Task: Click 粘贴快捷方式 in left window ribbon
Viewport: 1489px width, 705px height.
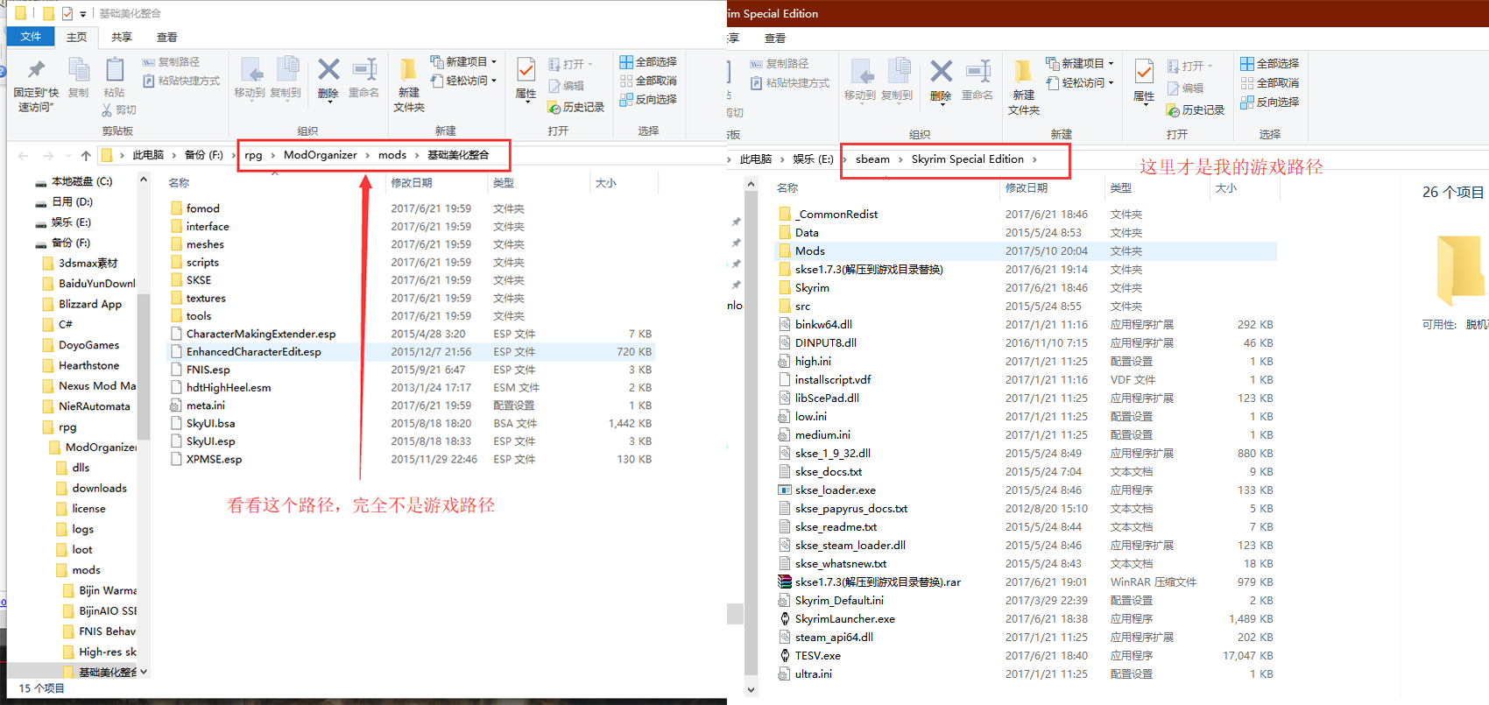Action: click(x=181, y=81)
